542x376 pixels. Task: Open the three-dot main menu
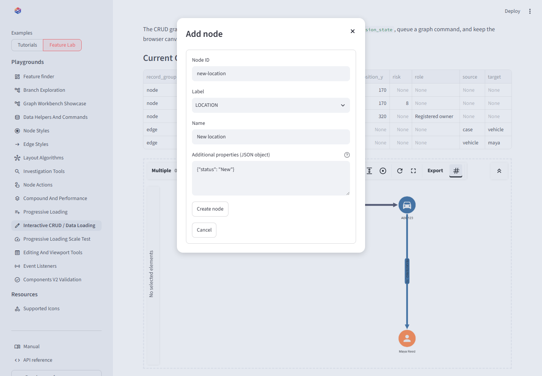coord(530,11)
